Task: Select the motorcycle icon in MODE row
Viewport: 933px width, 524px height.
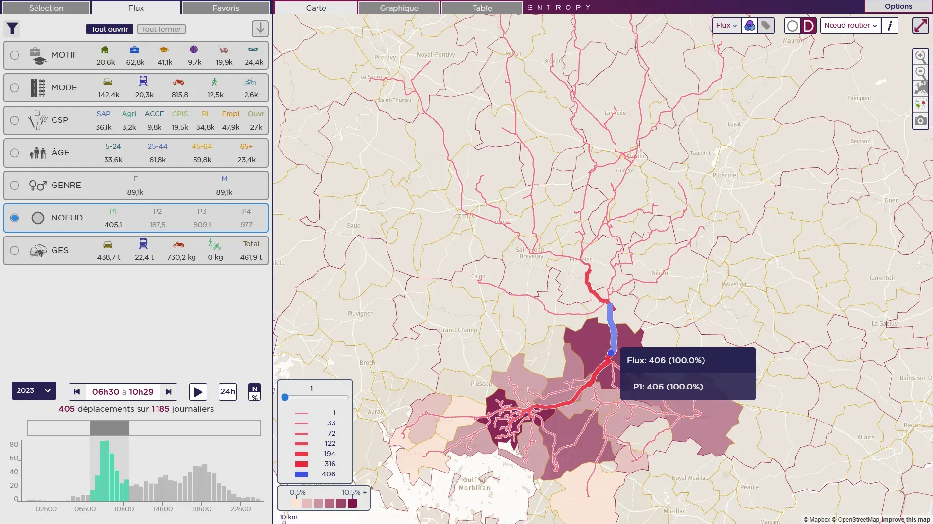Action: [x=179, y=82]
